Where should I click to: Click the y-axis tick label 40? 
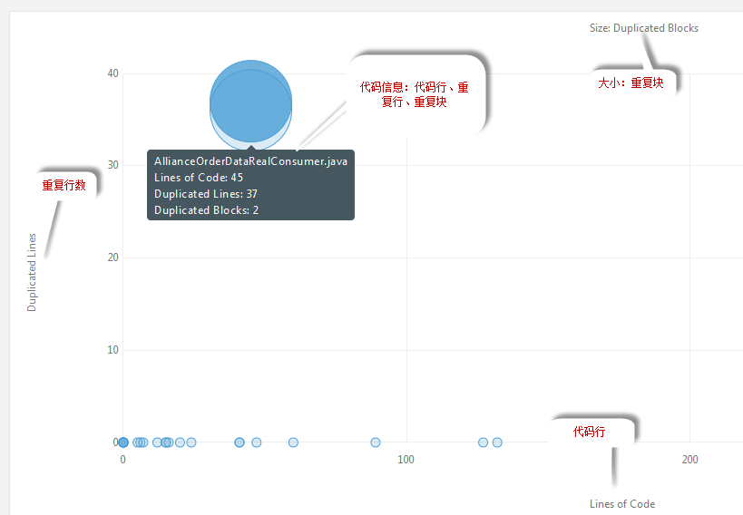112,73
